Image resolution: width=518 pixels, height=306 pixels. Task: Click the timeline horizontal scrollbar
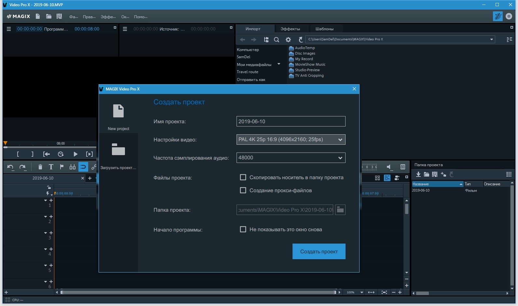point(198,292)
